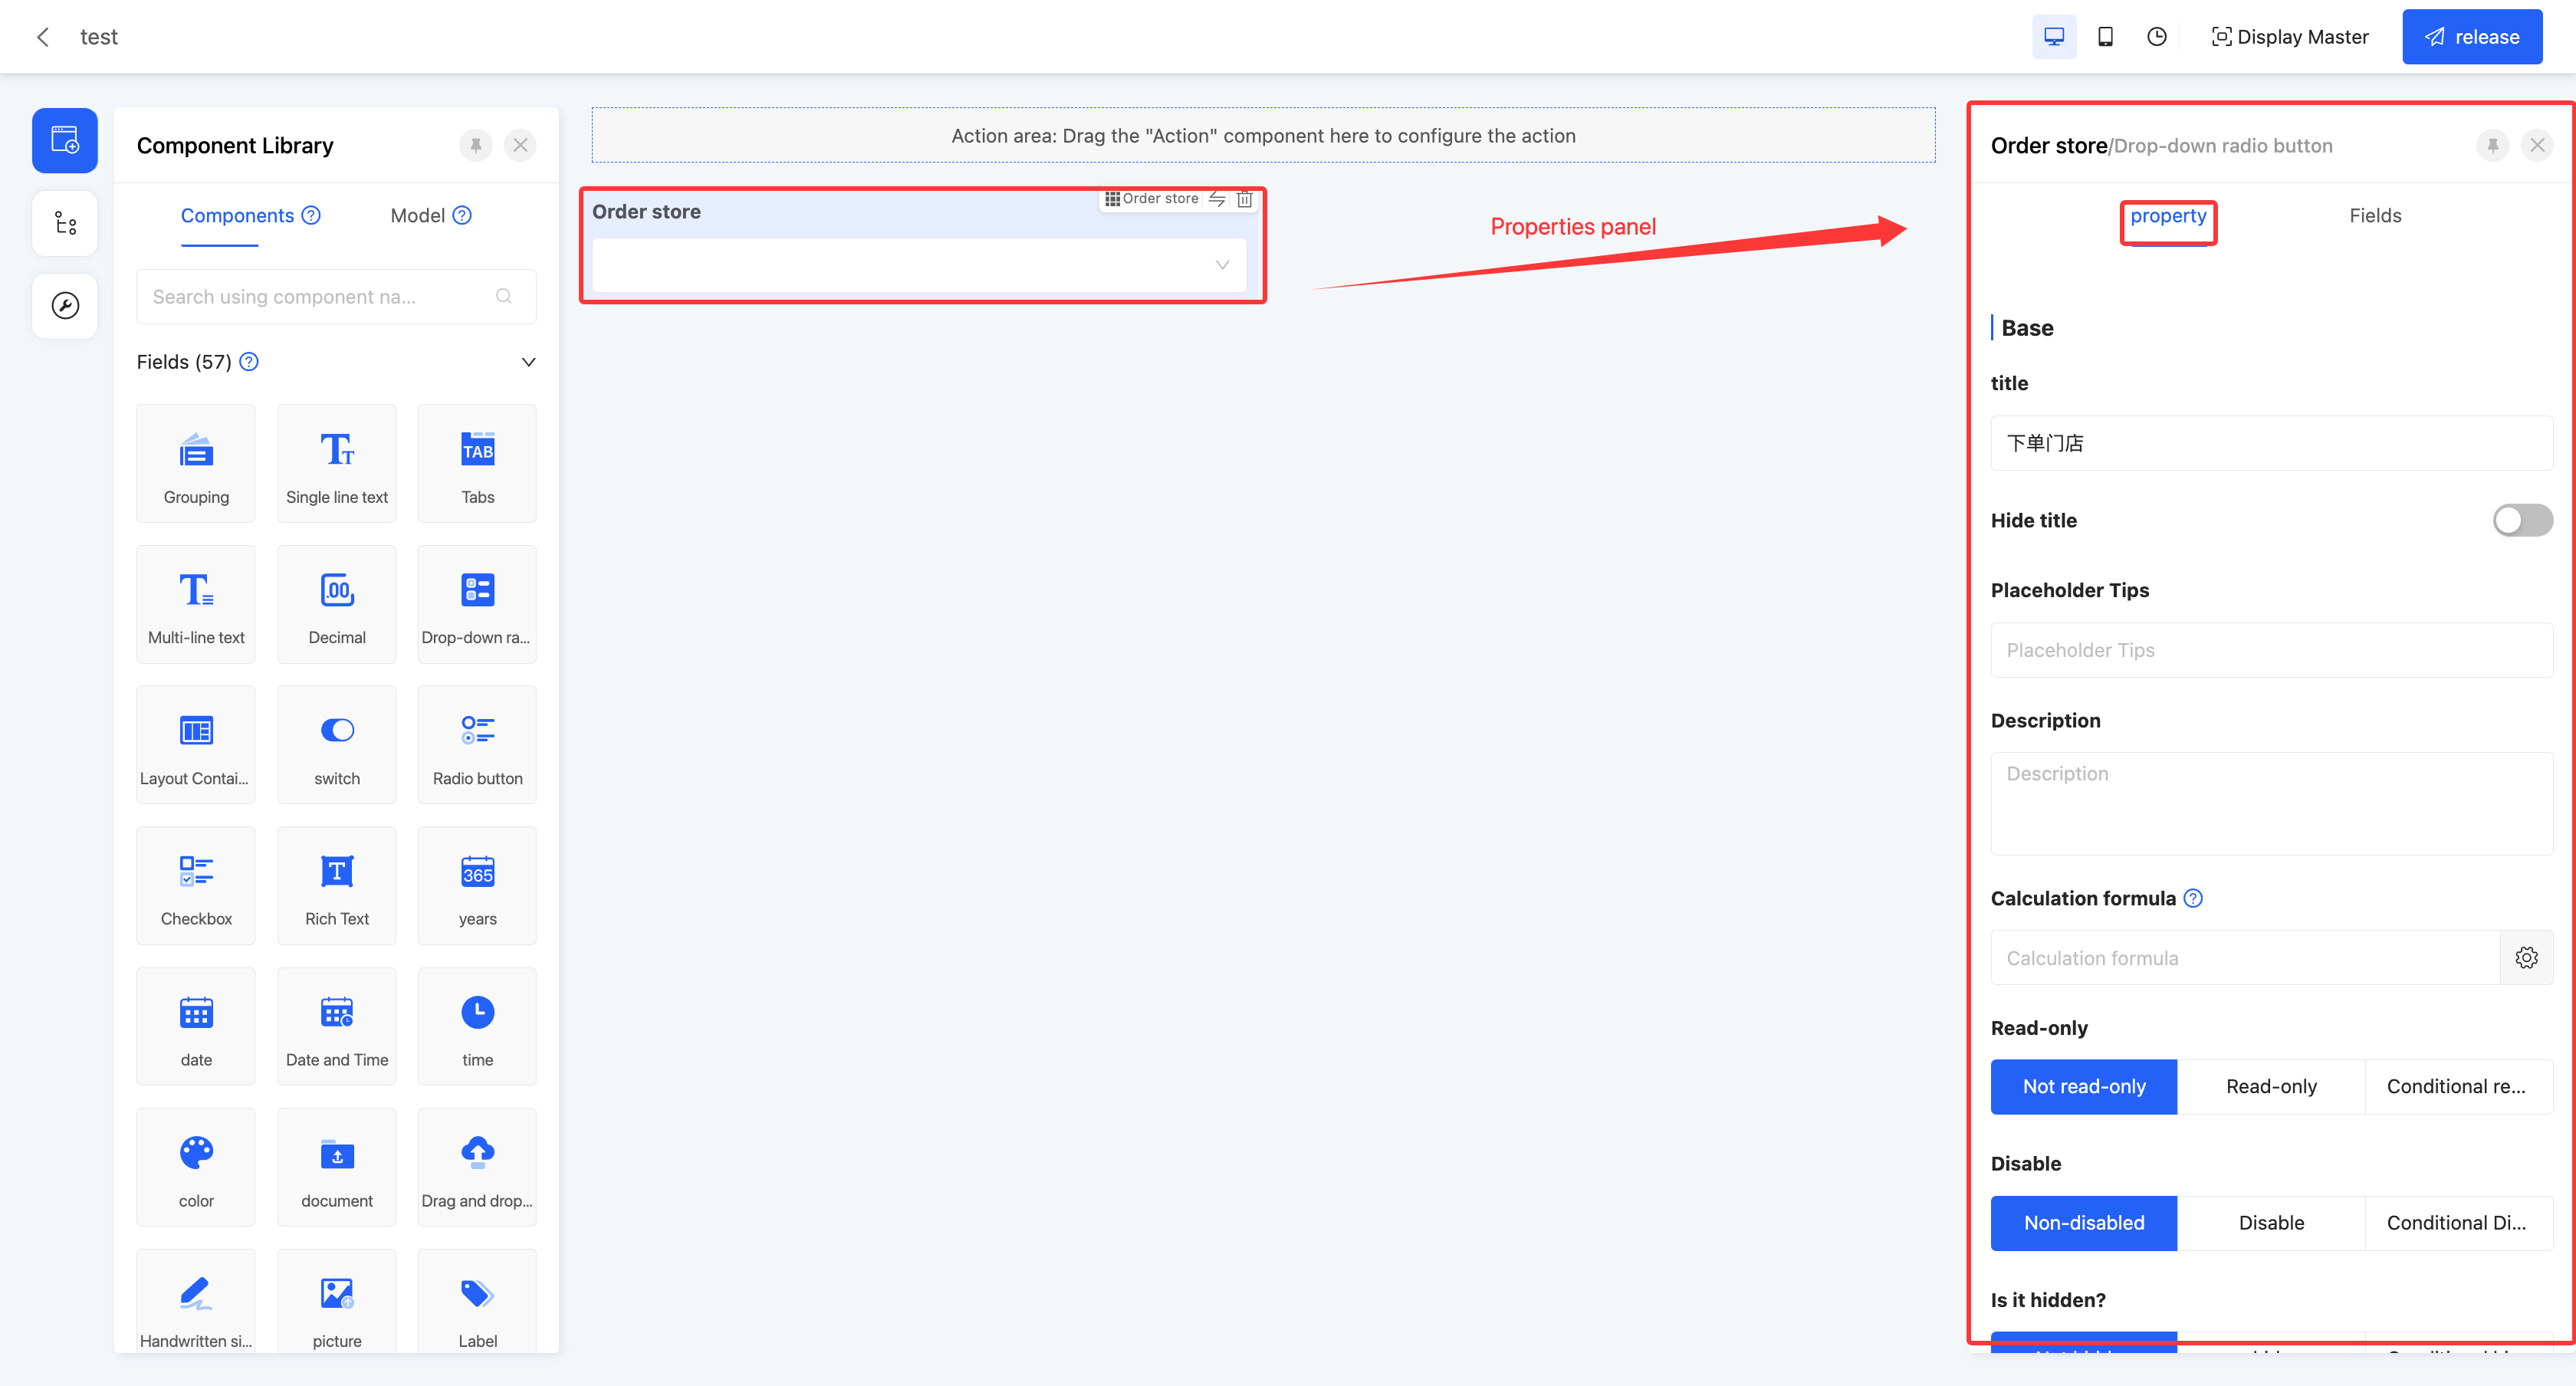This screenshot has height=1386, width=2576.
Task: Switch to mobile device preview icon
Action: point(2105,37)
